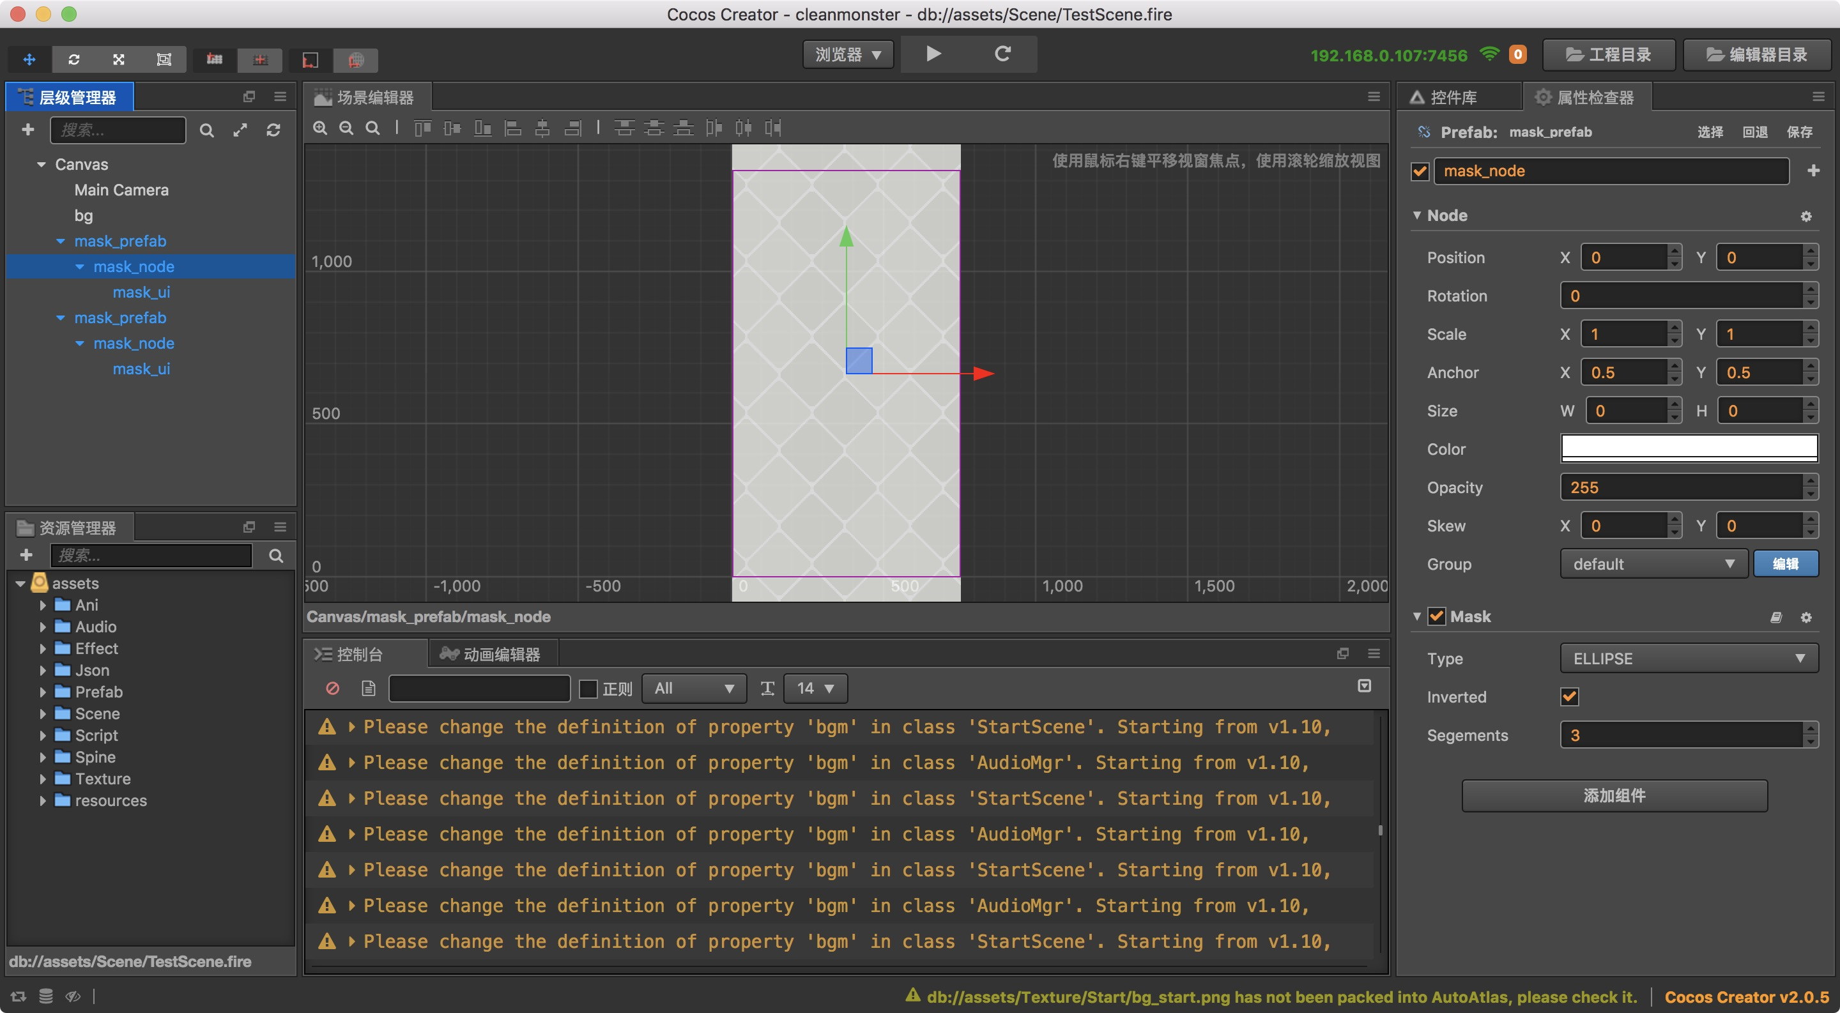1840x1013 pixels.
Task: Click the Play preview button
Action: pyautogui.click(x=933, y=54)
